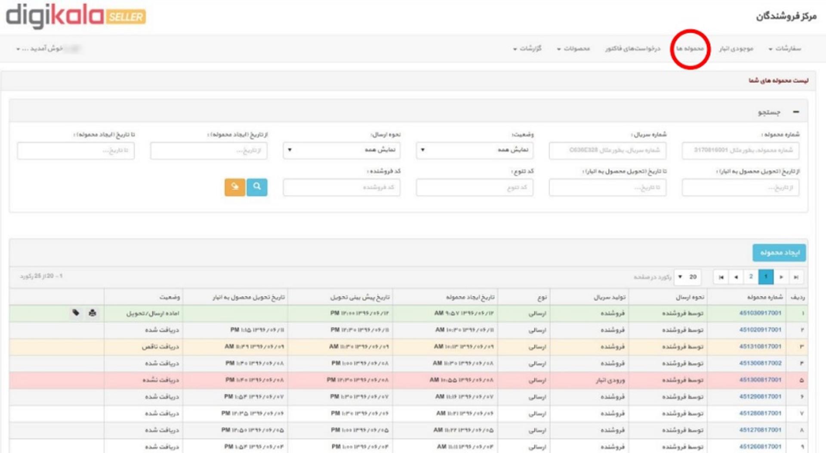The height and width of the screenshot is (453, 826).
Task: Go to previous page pagination arrow
Action: (x=736, y=277)
